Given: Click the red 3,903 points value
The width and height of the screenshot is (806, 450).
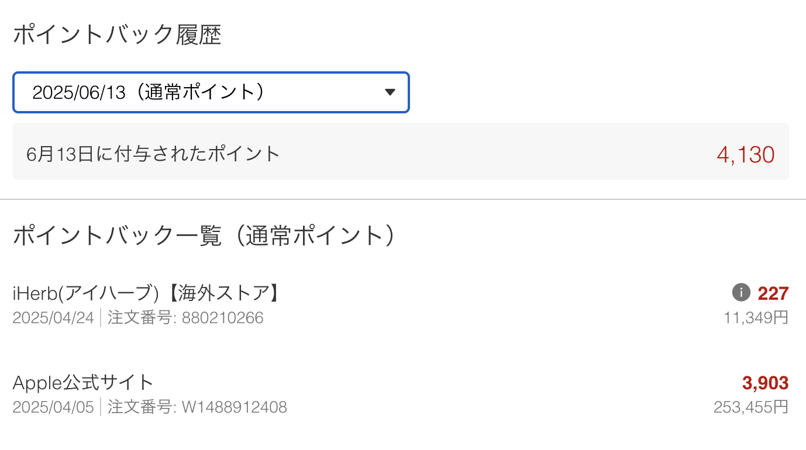Looking at the screenshot, I should pos(765,383).
